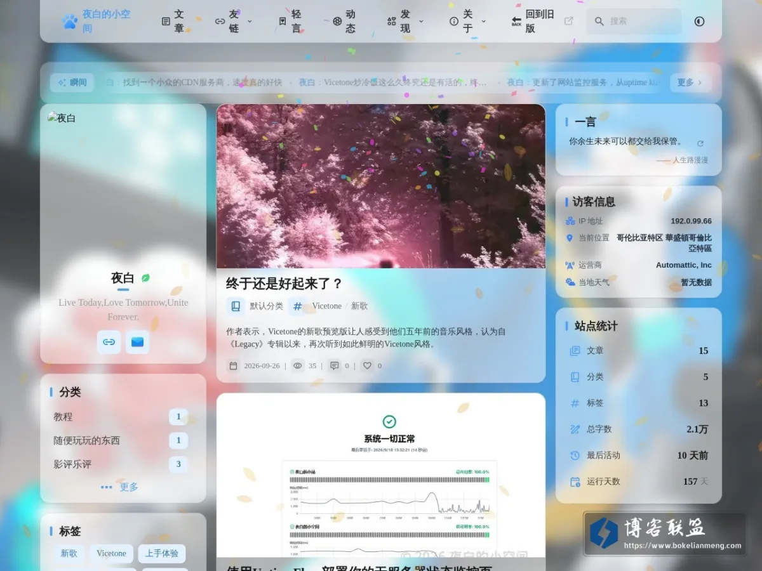Click the calendar icon beside 2026-09-26

pyautogui.click(x=233, y=365)
